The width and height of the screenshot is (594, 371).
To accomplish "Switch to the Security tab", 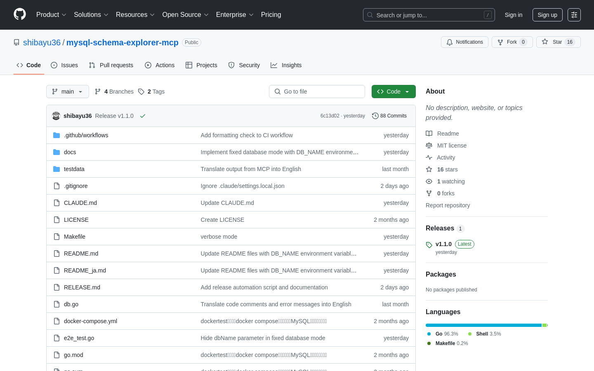I will [x=244, y=65].
